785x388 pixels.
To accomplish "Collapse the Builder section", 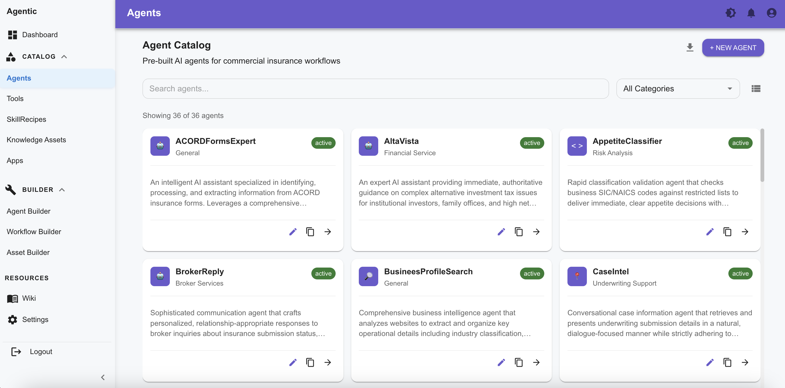I will (62, 190).
